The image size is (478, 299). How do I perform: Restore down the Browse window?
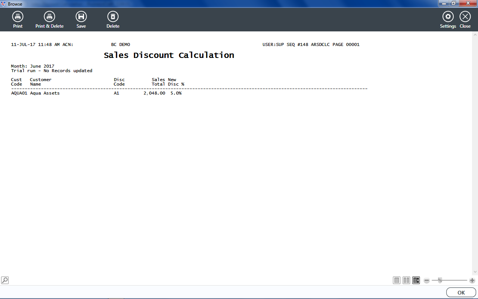point(454,3)
